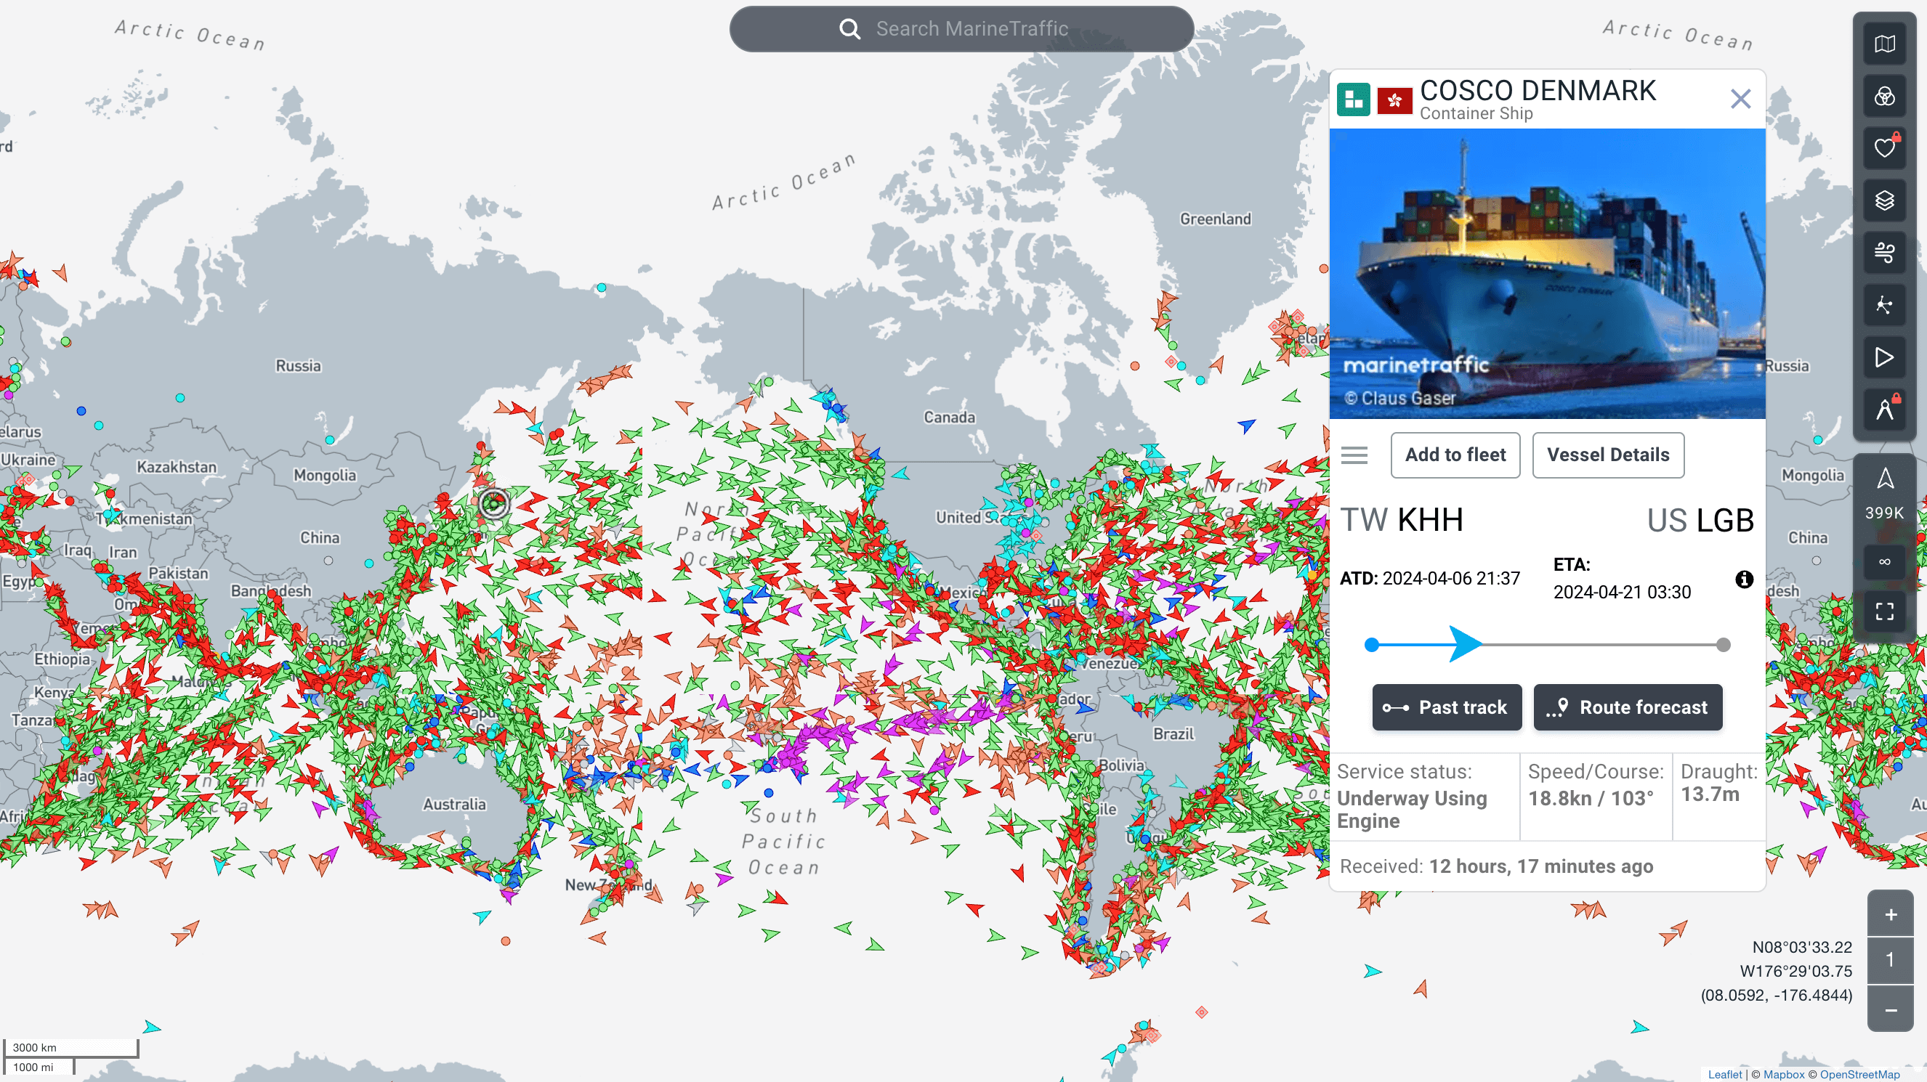Zoom in with the plus button
This screenshot has height=1082, width=1927.
pos(1891,914)
